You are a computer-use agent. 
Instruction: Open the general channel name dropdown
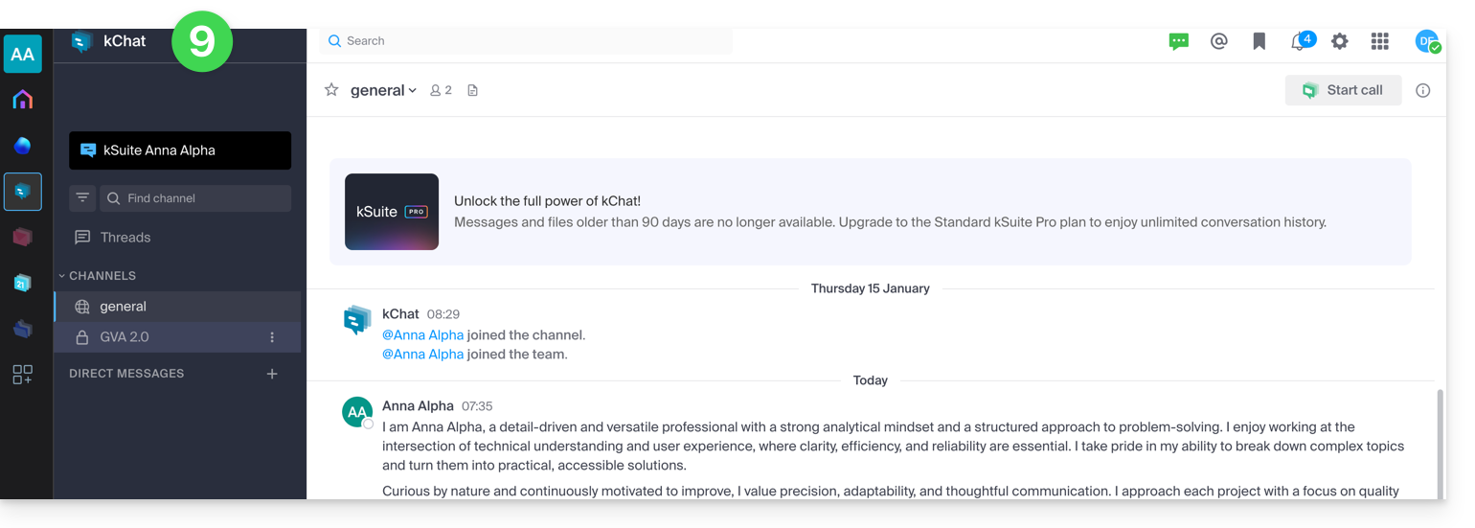click(383, 90)
